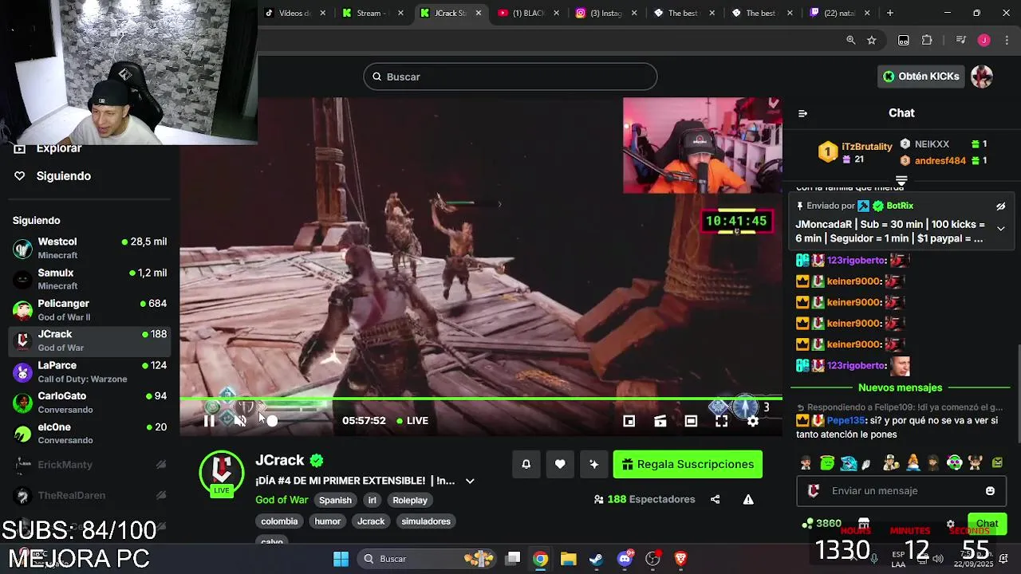
Task: Open Westcol channel in sidebar
Action: [90, 248]
